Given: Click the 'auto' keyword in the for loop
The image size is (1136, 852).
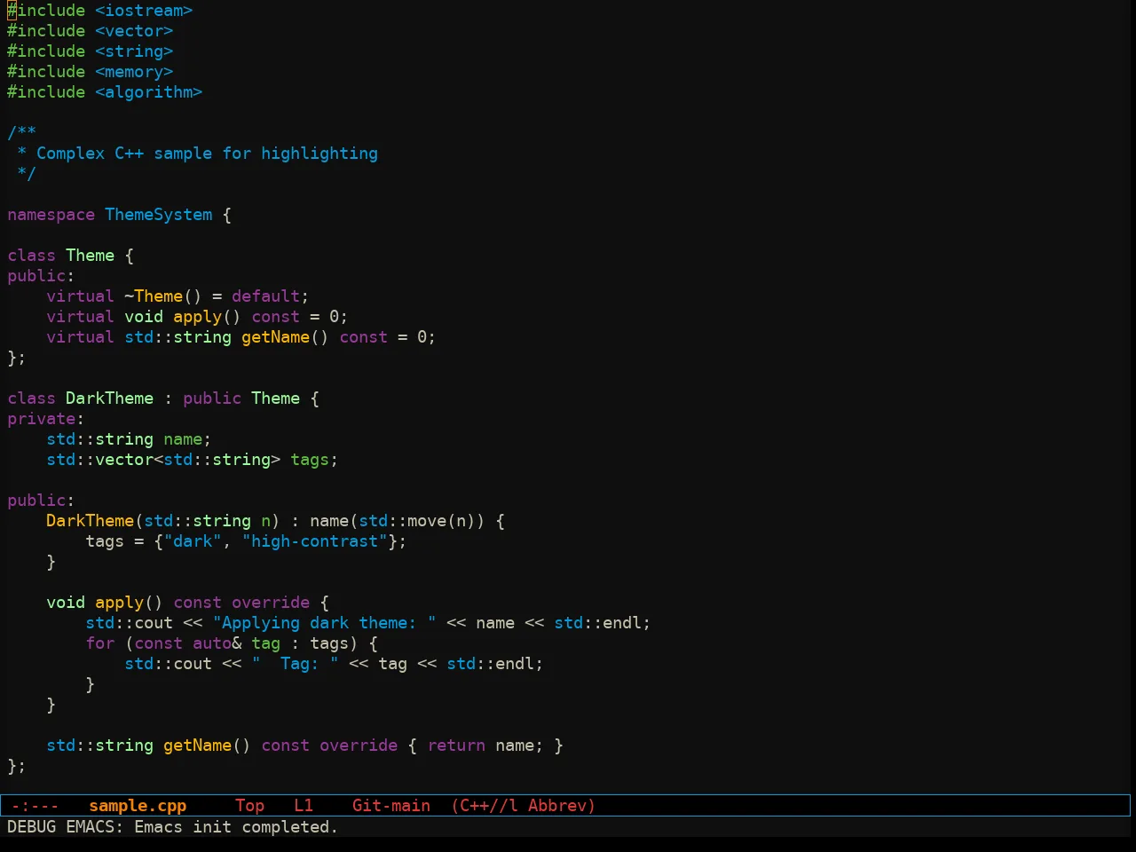Looking at the screenshot, I should (x=212, y=643).
